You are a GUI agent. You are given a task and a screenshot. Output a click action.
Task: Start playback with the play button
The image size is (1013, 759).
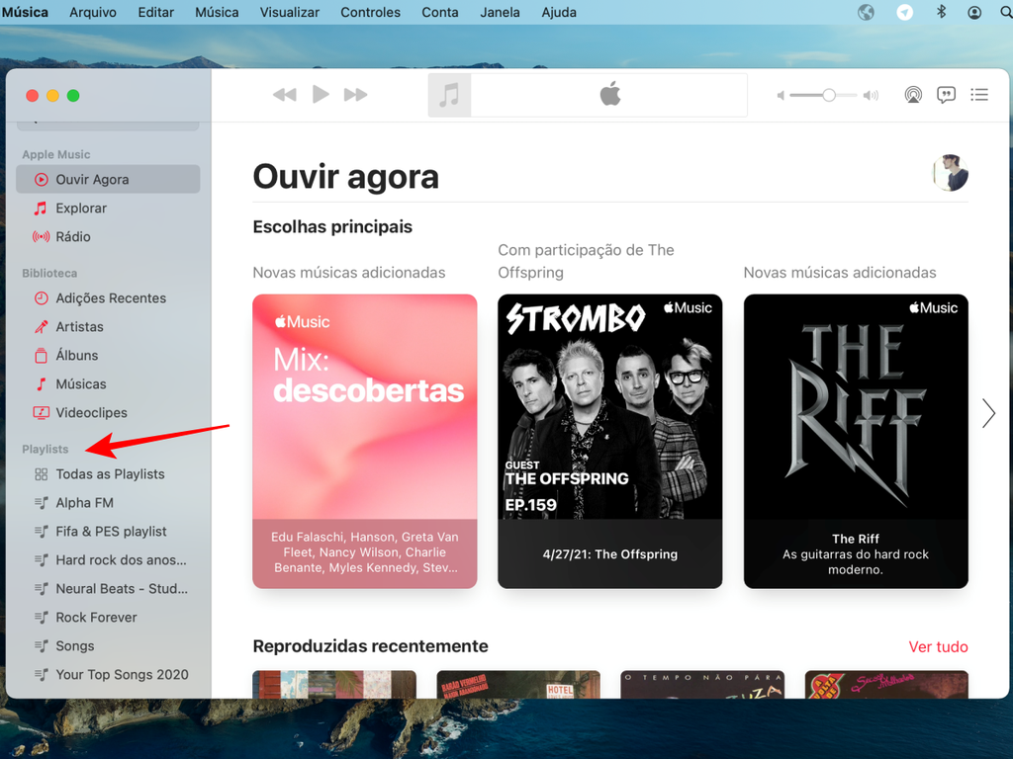pyautogui.click(x=321, y=94)
